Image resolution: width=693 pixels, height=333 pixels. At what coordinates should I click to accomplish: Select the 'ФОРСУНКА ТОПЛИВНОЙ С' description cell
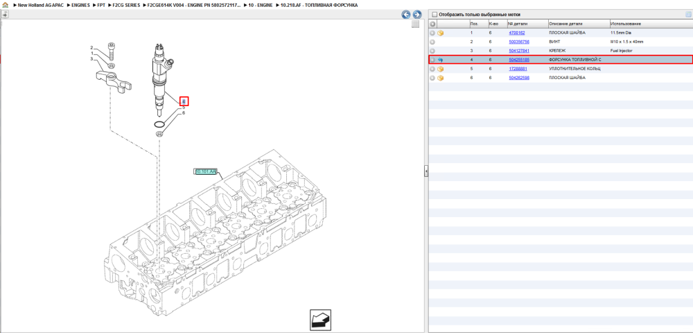click(575, 60)
